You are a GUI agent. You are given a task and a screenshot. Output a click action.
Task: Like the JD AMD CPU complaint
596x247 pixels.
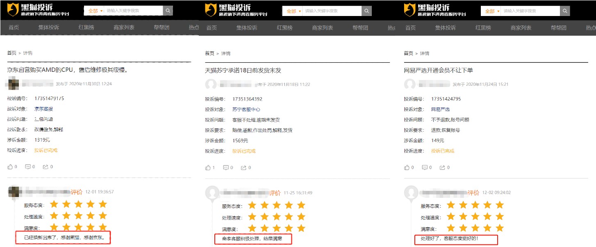tap(10, 167)
